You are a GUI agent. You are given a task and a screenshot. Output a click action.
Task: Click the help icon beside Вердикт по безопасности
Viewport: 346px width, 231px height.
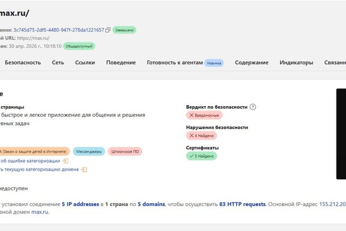click(x=253, y=107)
